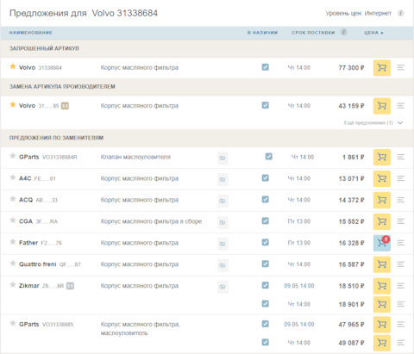Open details menu for Quattro freni row
Image resolution: width=414 pixels, height=354 pixels.
[x=401, y=264]
